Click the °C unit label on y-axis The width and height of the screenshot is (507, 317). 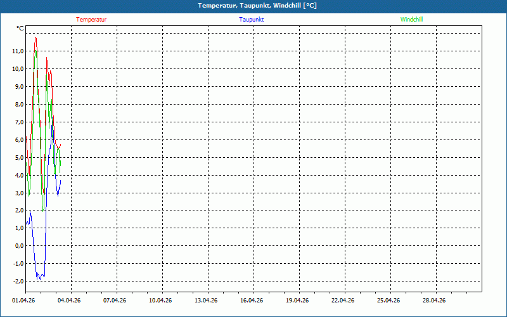click(x=20, y=29)
